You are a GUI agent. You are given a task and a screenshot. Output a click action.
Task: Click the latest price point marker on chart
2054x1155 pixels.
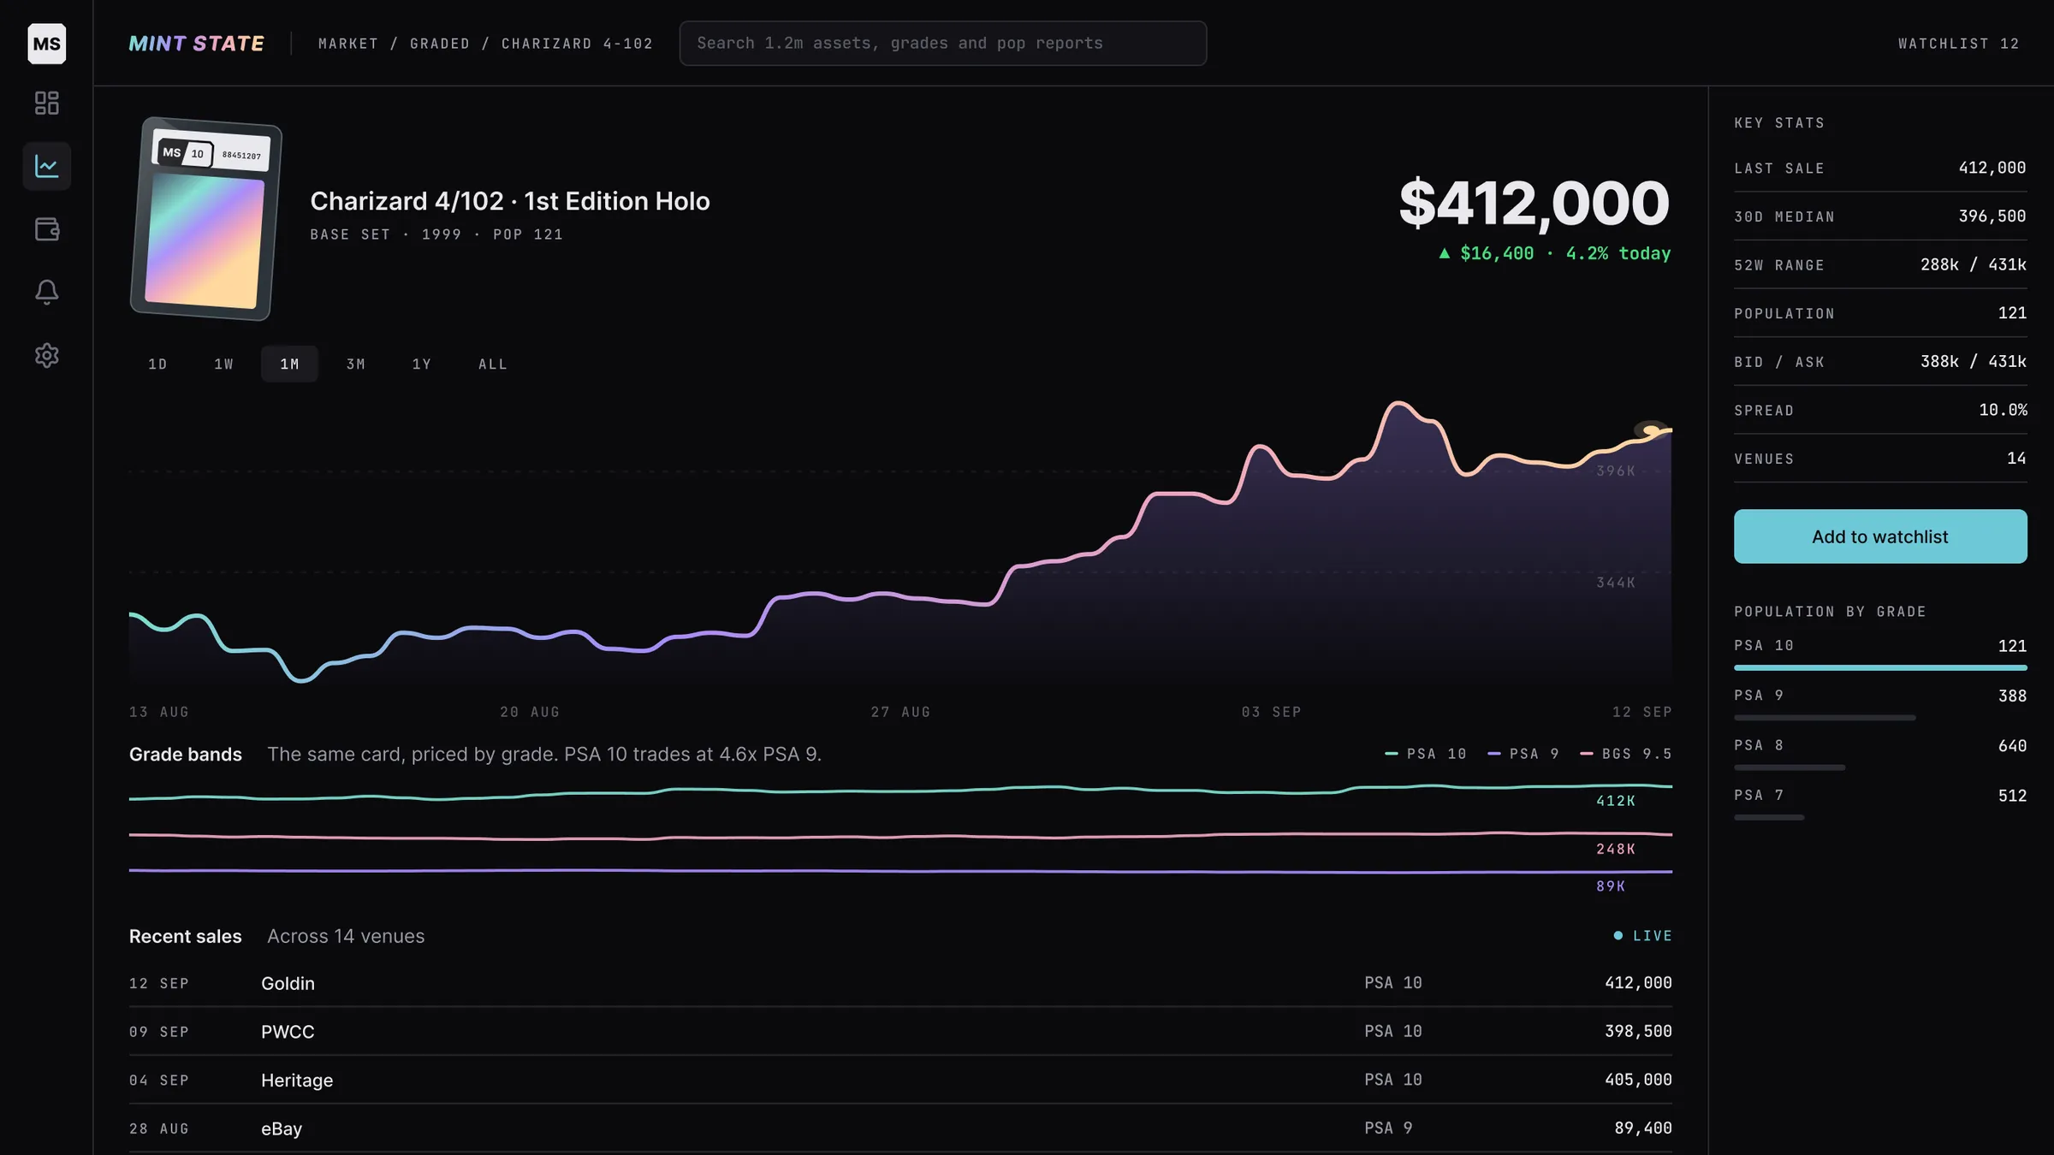tap(1651, 430)
